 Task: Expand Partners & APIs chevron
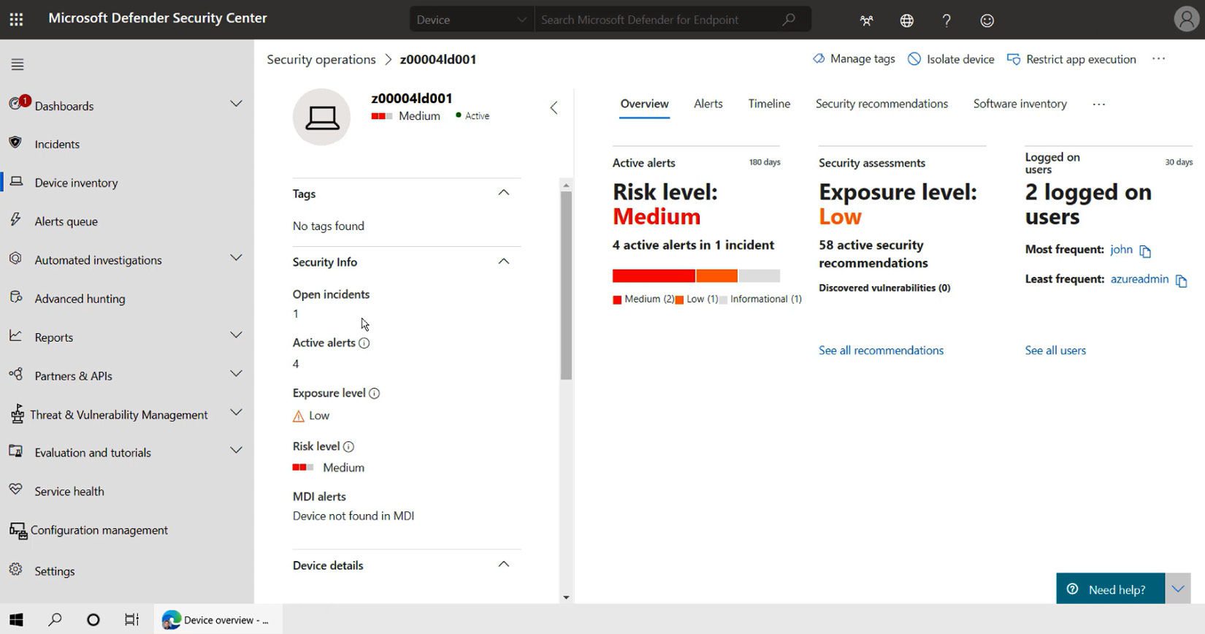click(x=236, y=373)
